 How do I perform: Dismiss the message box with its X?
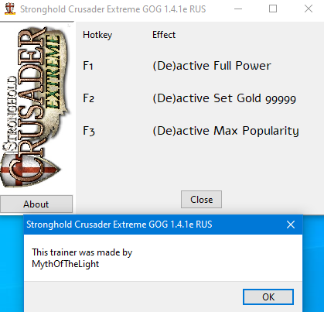(291, 225)
